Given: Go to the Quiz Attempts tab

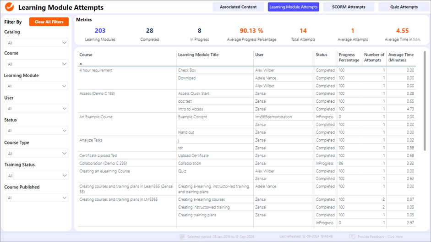Looking at the screenshot, I should pos(404,7).
